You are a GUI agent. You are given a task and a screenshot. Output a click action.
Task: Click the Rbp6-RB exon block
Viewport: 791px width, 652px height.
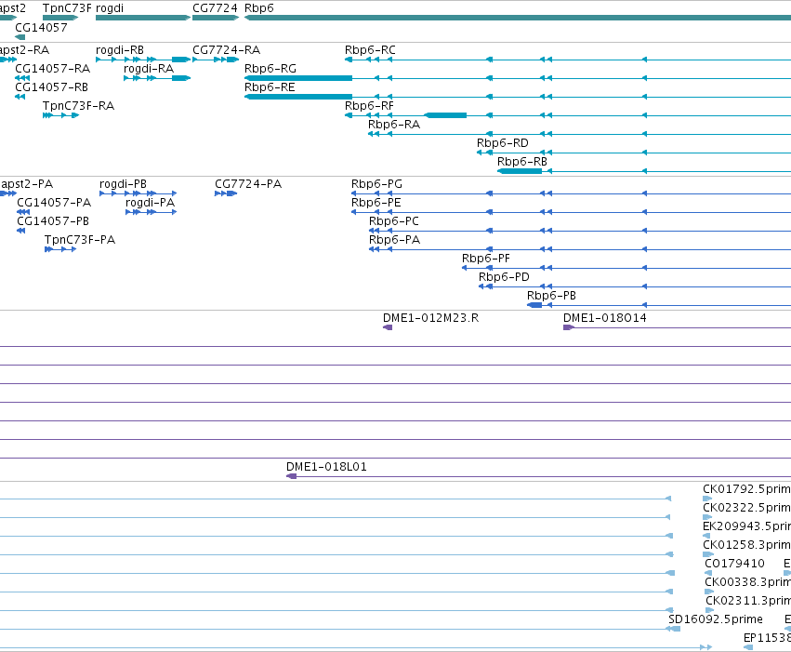(x=520, y=171)
